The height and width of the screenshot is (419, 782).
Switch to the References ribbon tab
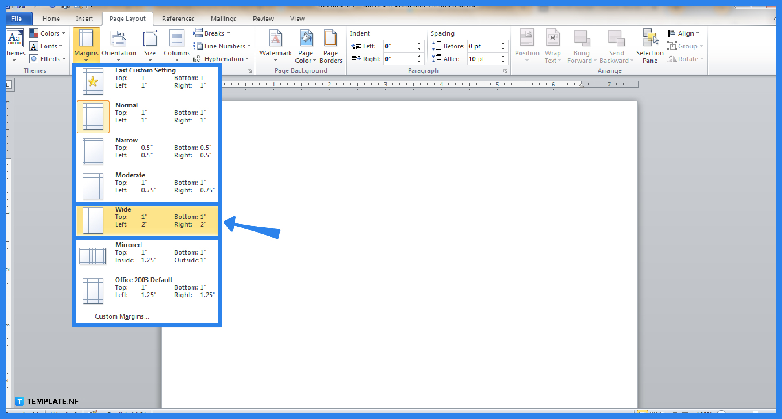(178, 19)
